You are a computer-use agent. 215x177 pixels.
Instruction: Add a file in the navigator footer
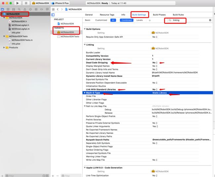2,176
